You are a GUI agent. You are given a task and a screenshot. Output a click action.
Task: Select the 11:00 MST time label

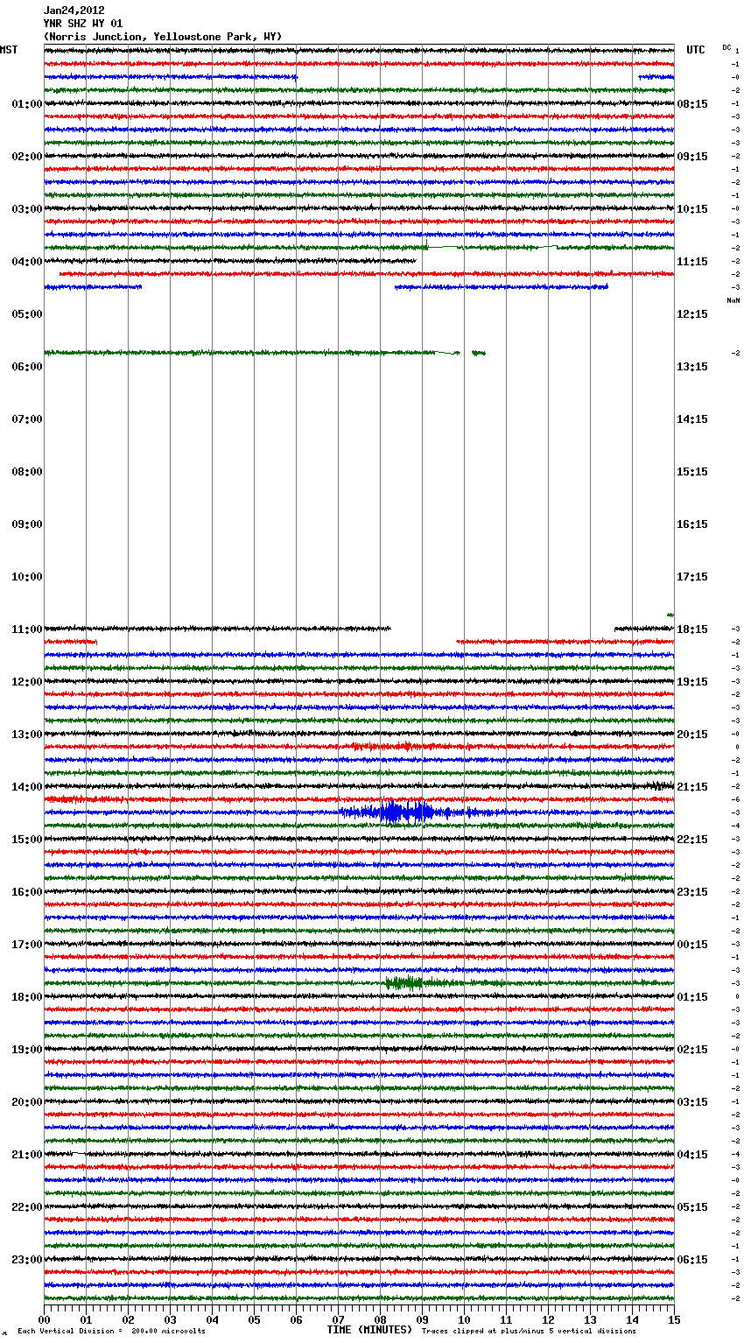coord(27,629)
